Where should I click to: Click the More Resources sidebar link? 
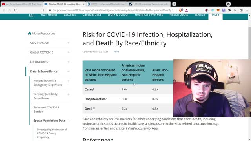point(42,33)
